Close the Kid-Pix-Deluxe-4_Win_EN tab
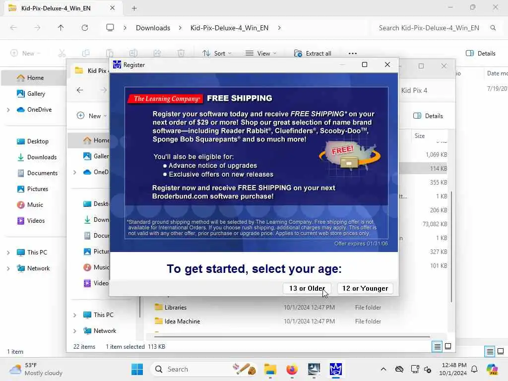This screenshot has width=508, height=381. pyautogui.click(x=113, y=8)
